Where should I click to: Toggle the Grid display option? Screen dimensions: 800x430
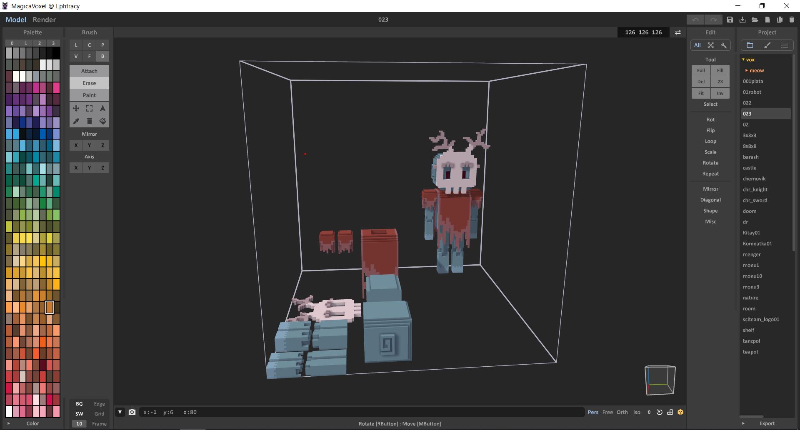coord(99,414)
